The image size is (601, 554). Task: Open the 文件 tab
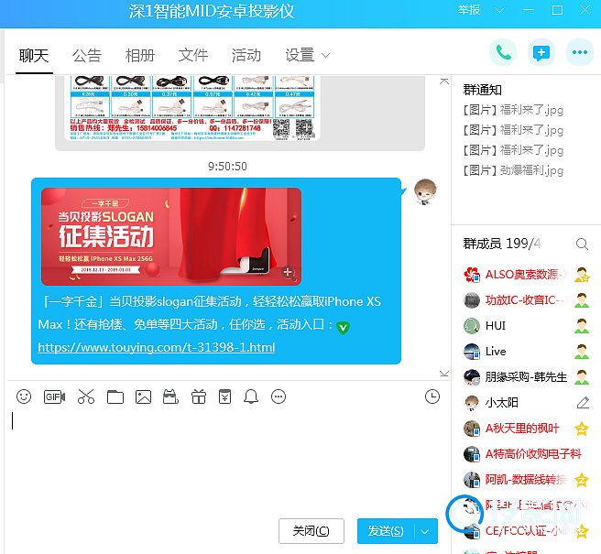pos(193,56)
